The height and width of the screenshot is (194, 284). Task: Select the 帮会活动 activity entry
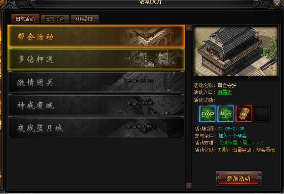coord(96,36)
